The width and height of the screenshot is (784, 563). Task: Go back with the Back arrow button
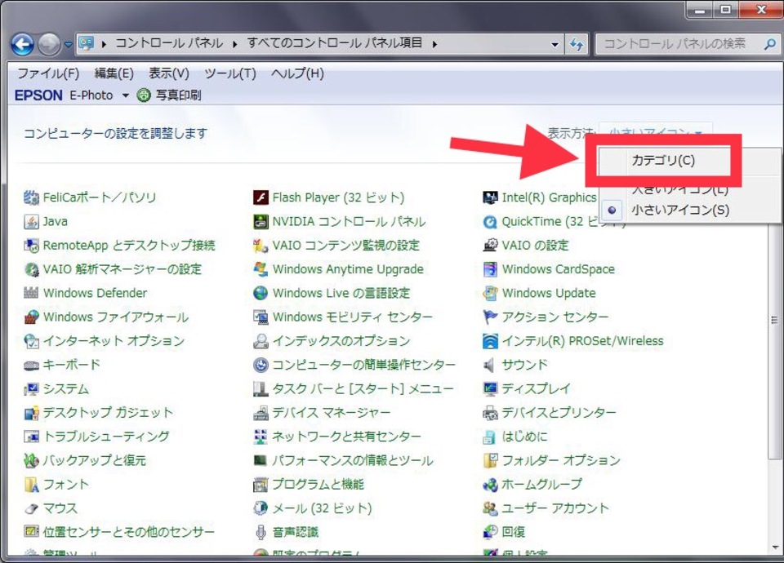click(23, 44)
